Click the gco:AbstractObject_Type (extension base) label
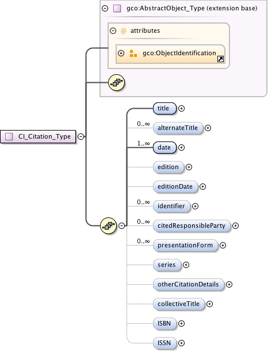 tap(192, 8)
